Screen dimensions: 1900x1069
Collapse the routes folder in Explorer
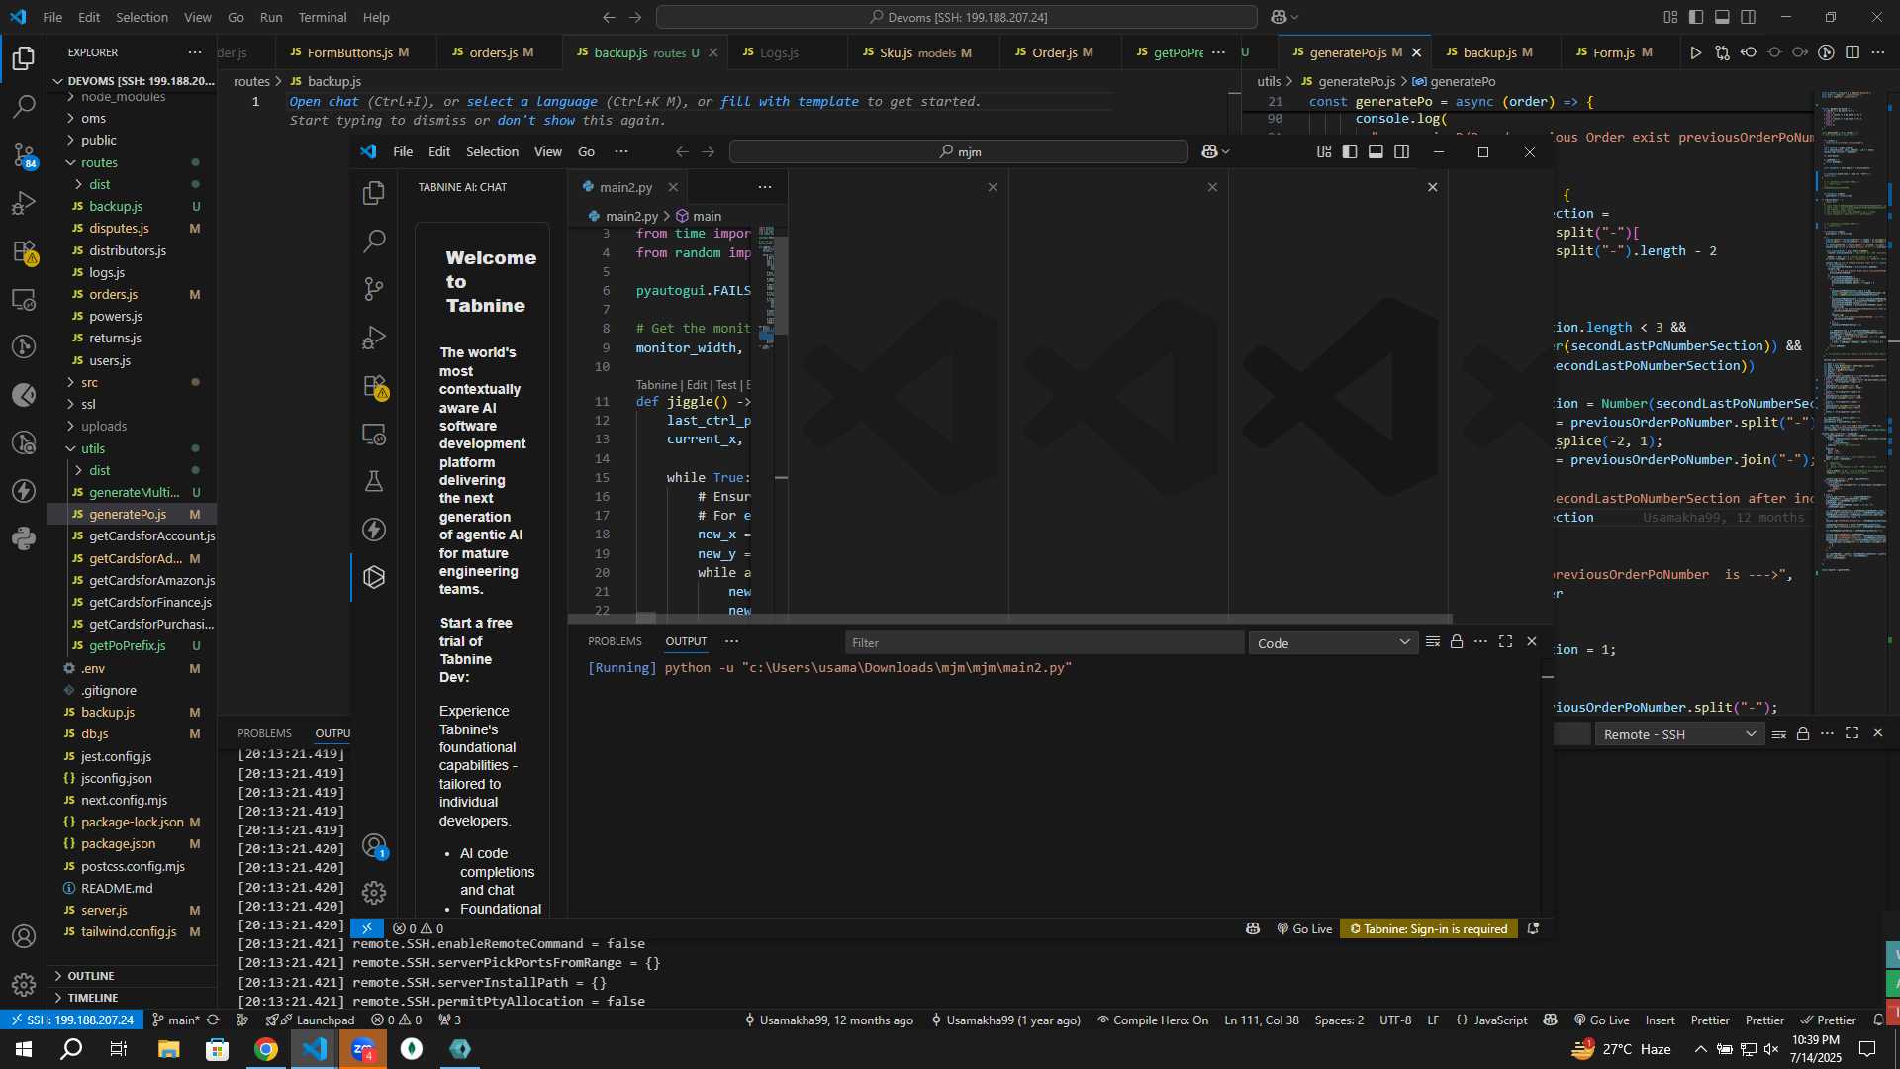[x=99, y=162]
